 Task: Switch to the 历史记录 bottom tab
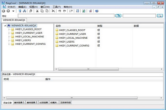(x=8, y=103)
